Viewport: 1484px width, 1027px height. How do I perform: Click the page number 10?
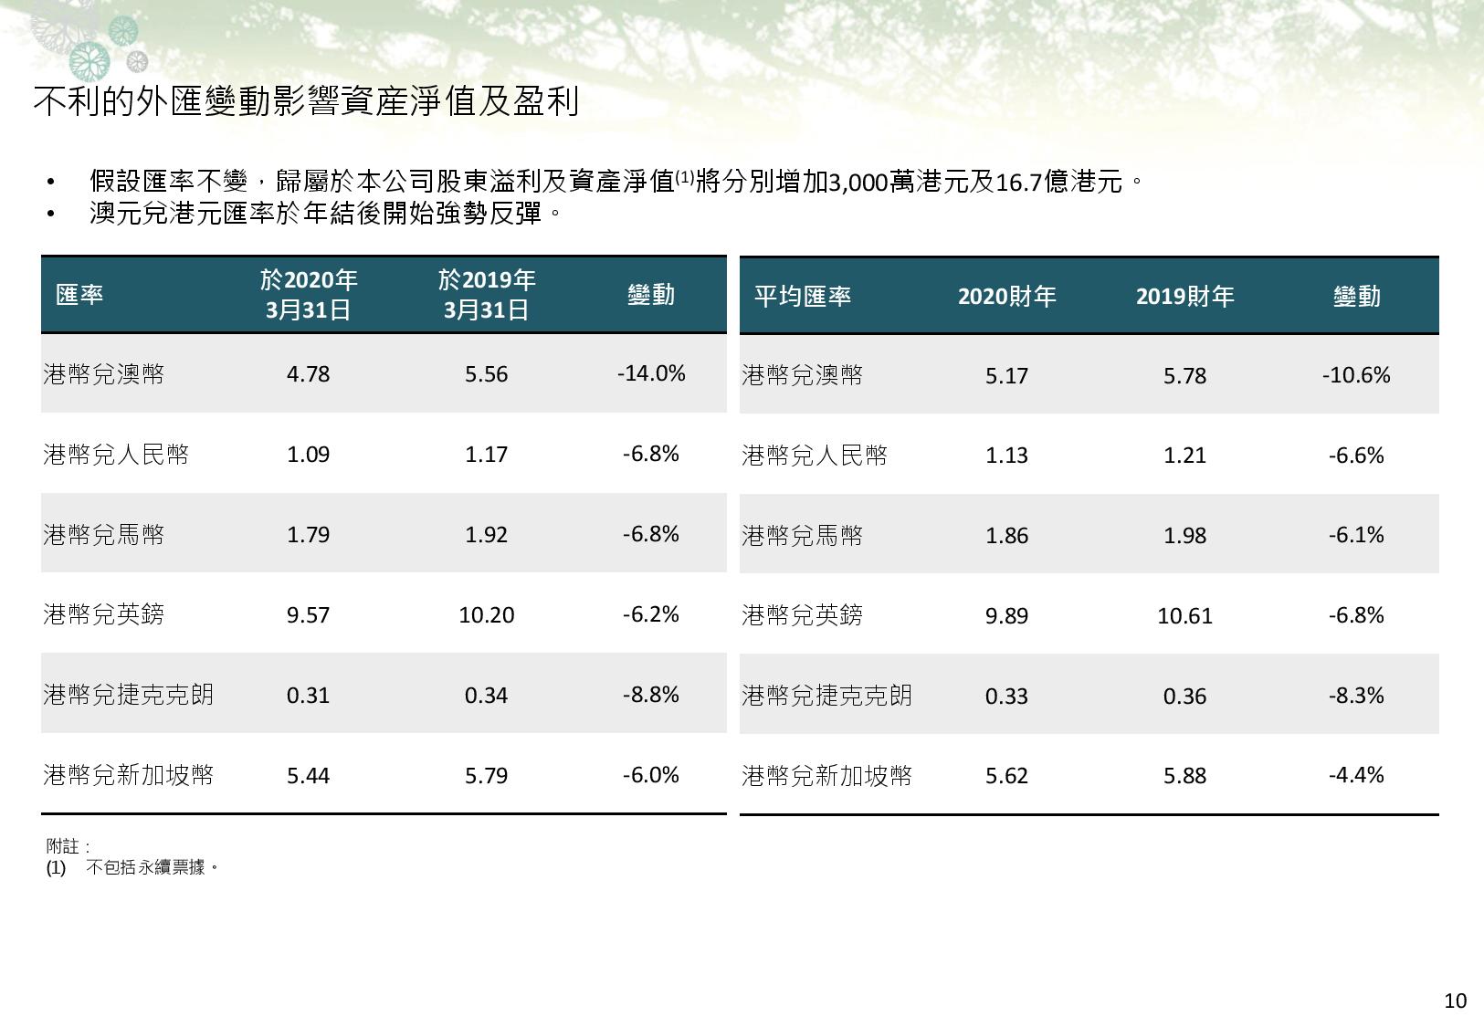[1455, 1001]
